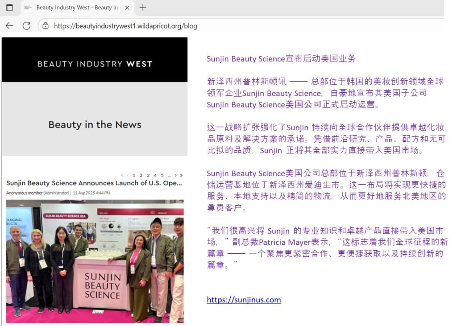Click the browser back arrow
457x326 pixels.
[9, 26]
